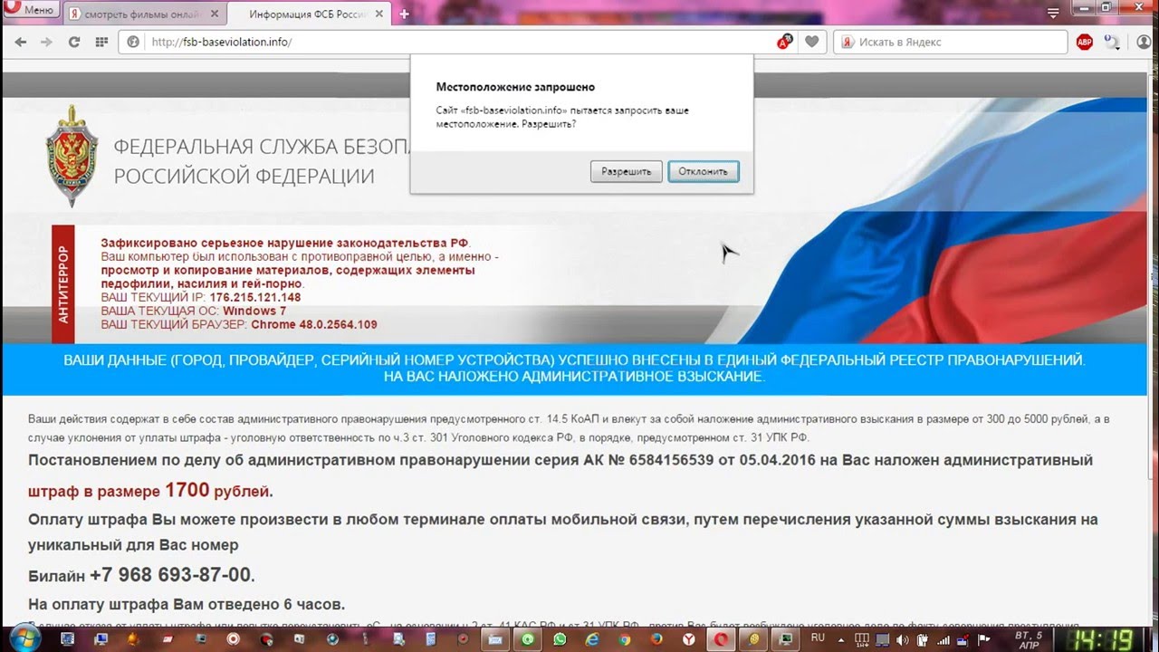Image resolution: width=1159 pixels, height=652 pixels.
Task: Open Yandex Browser from the taskbar
Action: pos(689,639)
